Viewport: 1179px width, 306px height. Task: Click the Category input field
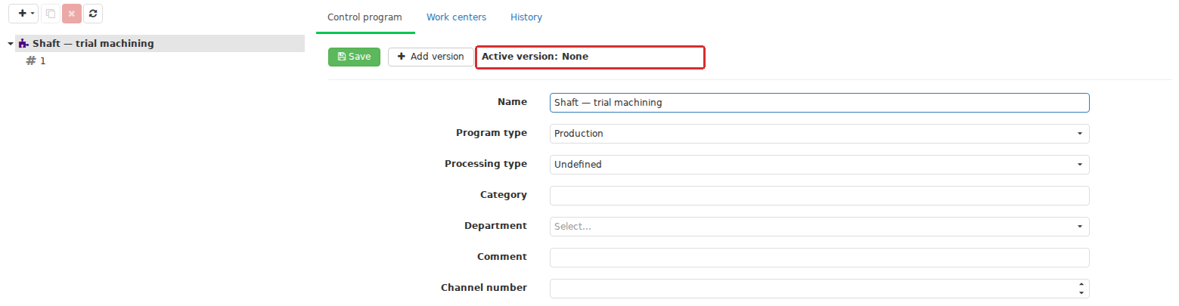pos(819,196)
